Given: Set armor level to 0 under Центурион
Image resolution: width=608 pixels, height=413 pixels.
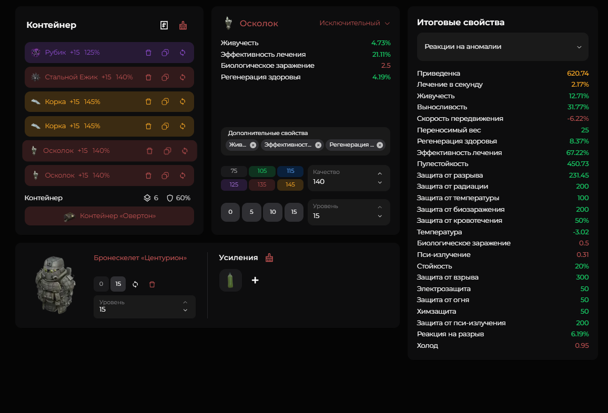Looking at the screenshot, I should 101,284.
